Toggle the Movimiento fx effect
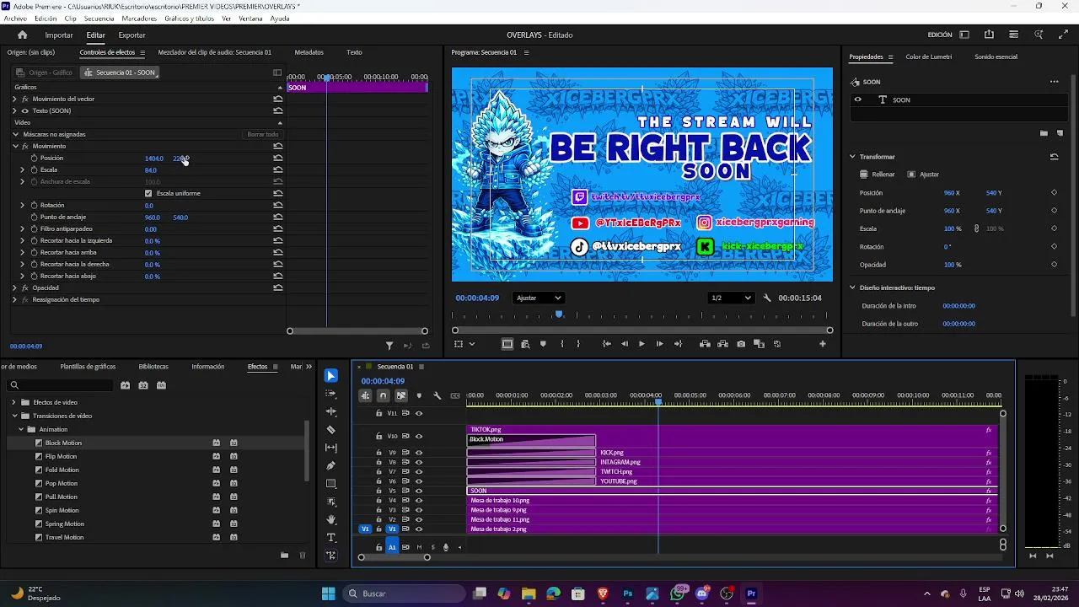This screenshot has height=607, width=1079. (x=25, y=147)
